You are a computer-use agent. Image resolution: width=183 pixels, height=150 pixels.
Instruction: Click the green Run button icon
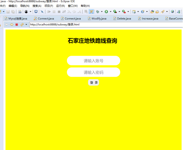(106, 12)
